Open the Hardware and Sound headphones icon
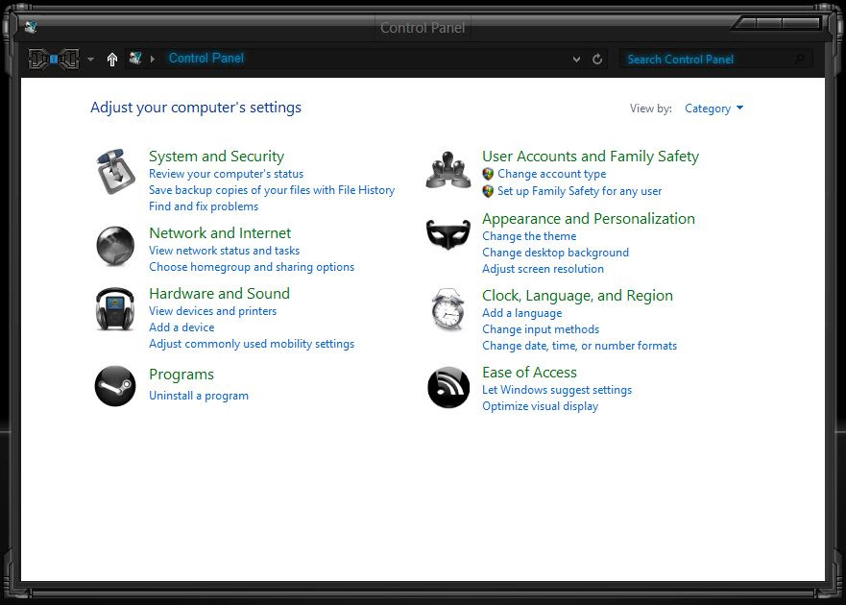 pos(115,308)
